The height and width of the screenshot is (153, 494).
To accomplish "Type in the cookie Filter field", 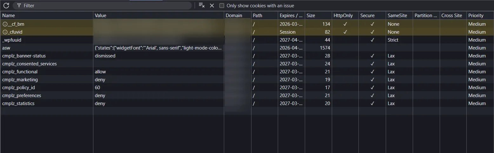I will point(105,6).
